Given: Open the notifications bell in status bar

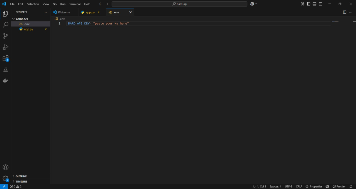Looking at the screenshot, I should click(351, 186).
